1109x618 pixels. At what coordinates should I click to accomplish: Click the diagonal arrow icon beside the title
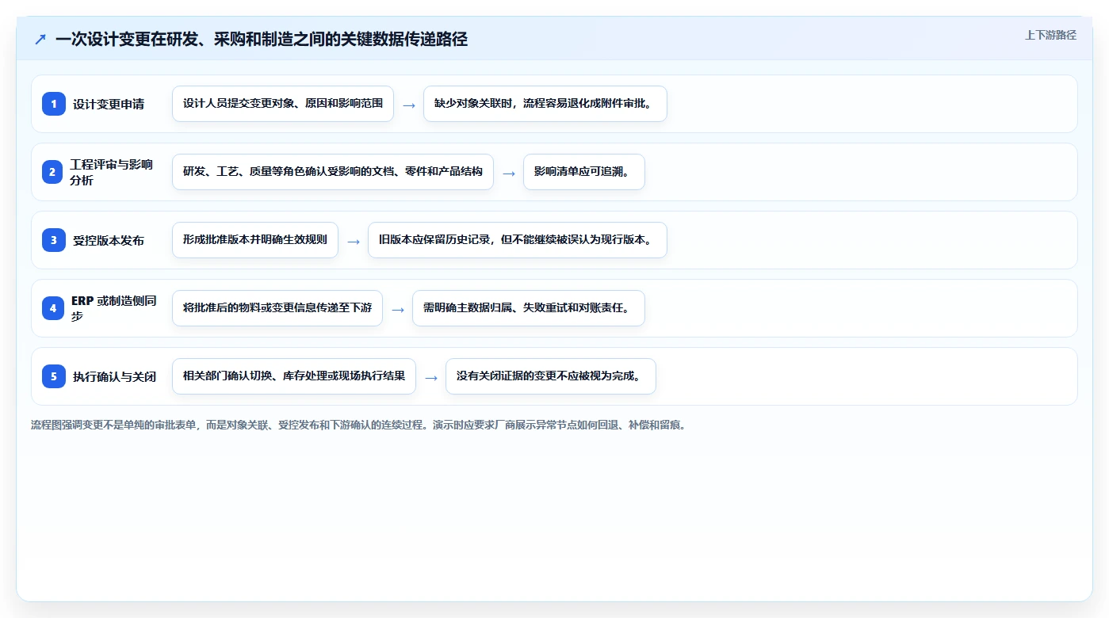point(40,39)
